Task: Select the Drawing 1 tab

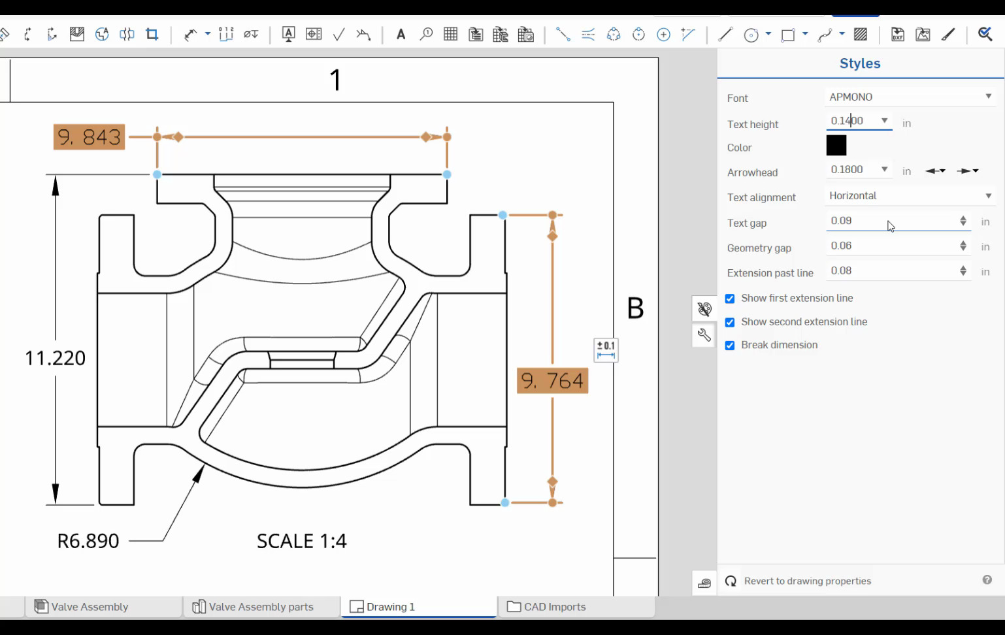Action: 419,607
